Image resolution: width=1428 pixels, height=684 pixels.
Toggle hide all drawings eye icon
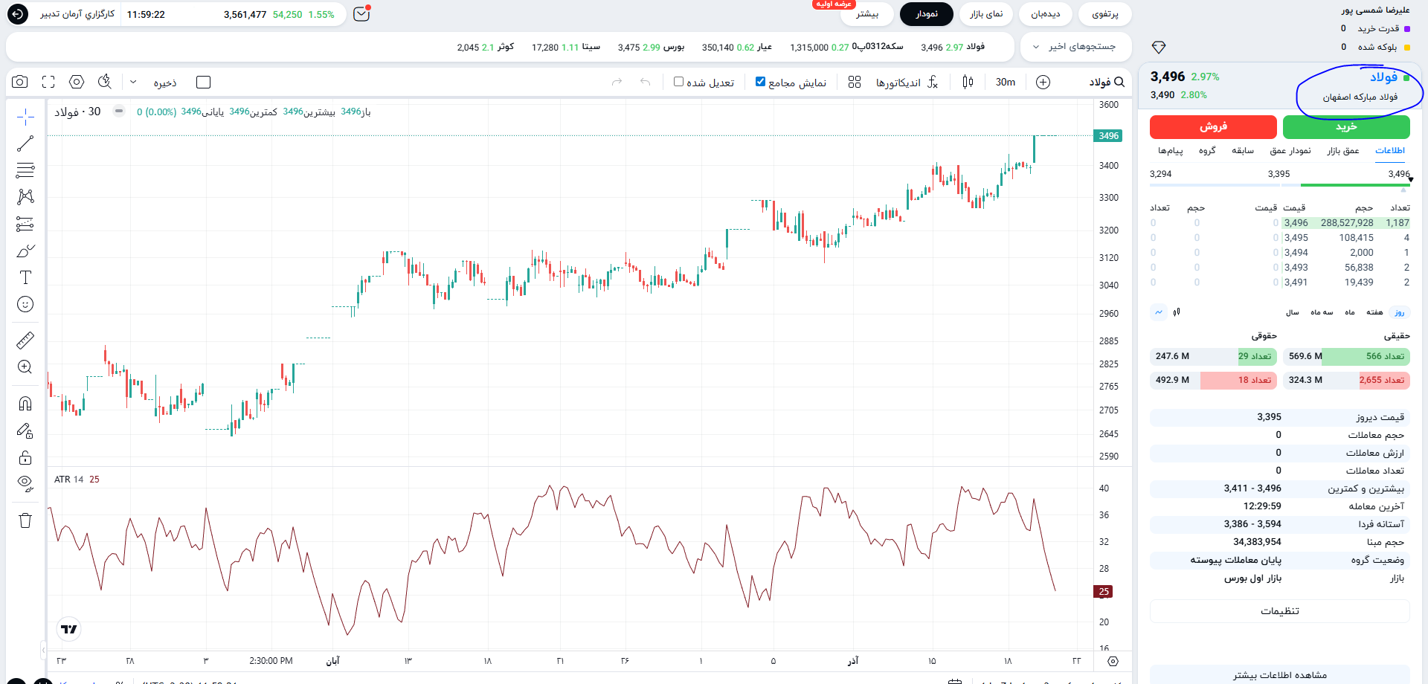coord(25,484)
